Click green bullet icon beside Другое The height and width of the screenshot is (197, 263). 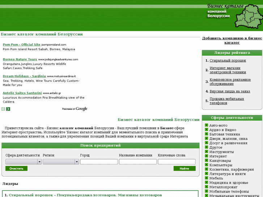pyautogui.click(x=207, y=147)
